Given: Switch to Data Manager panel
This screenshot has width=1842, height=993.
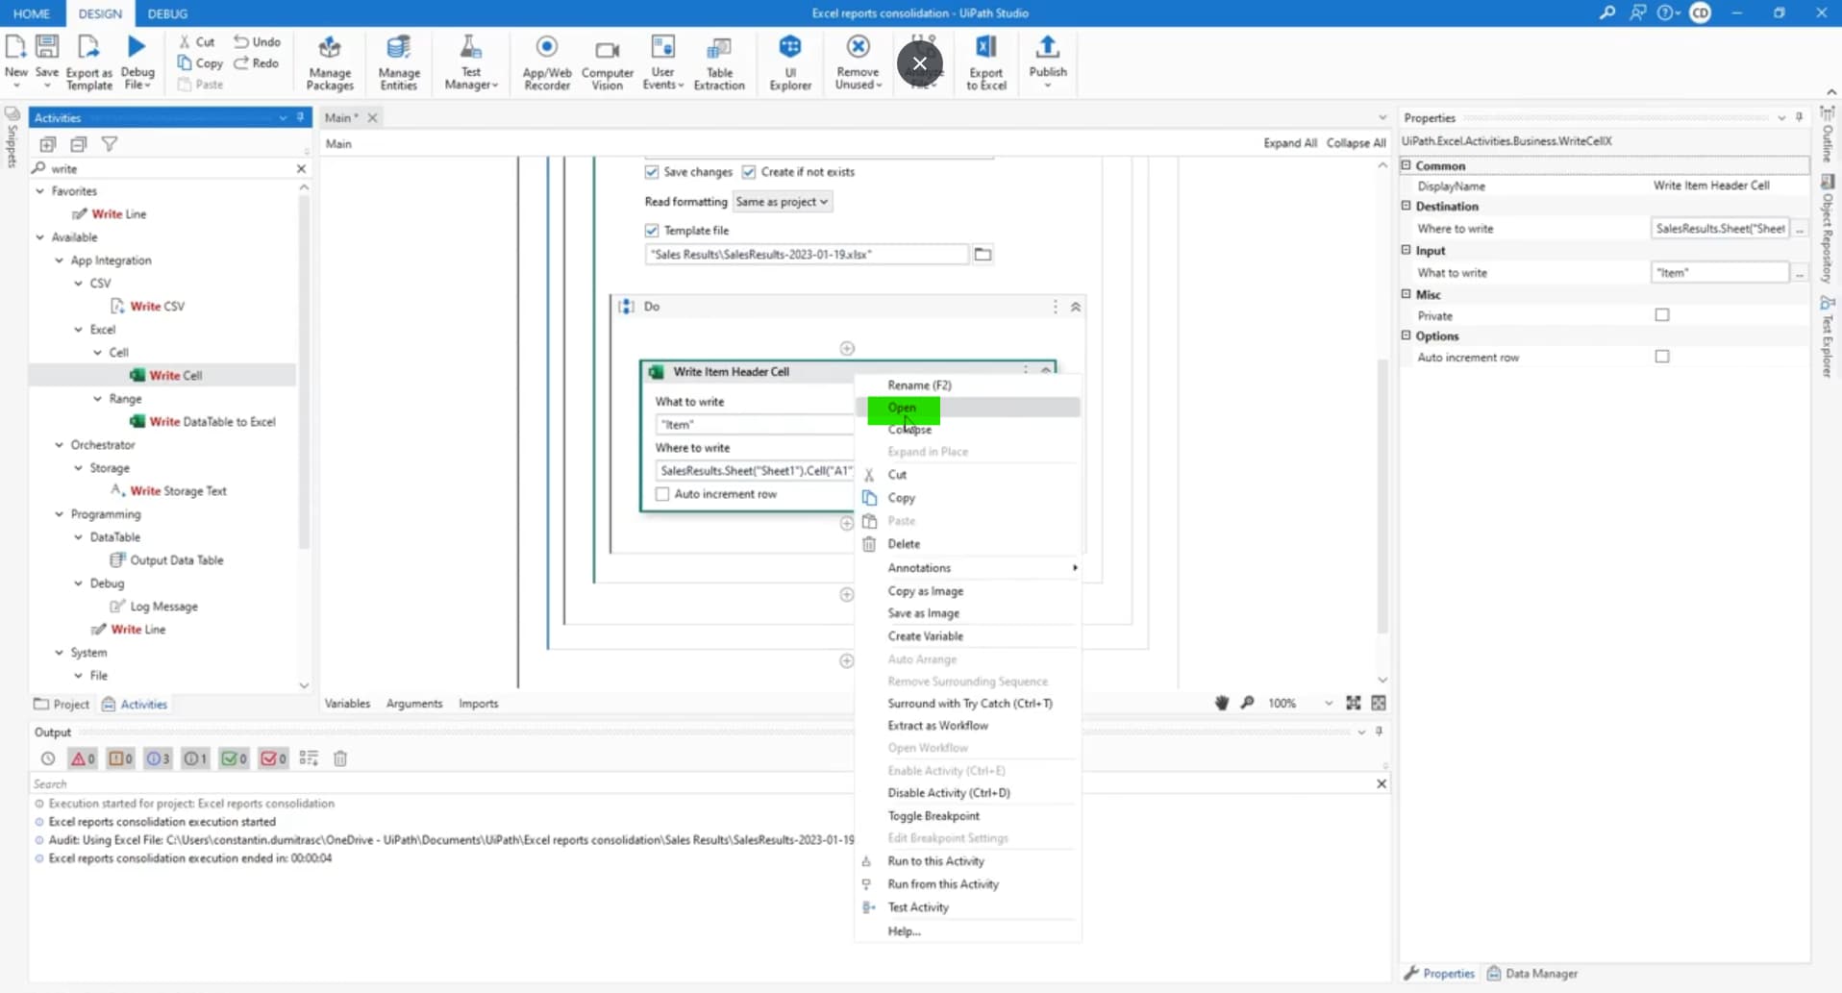Looking at the screenshot, I should tap(1532, 974).
